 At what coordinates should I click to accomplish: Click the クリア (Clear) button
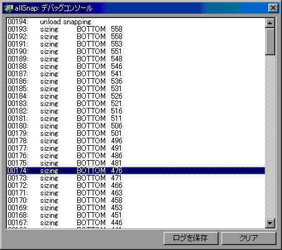click(248, 238)
